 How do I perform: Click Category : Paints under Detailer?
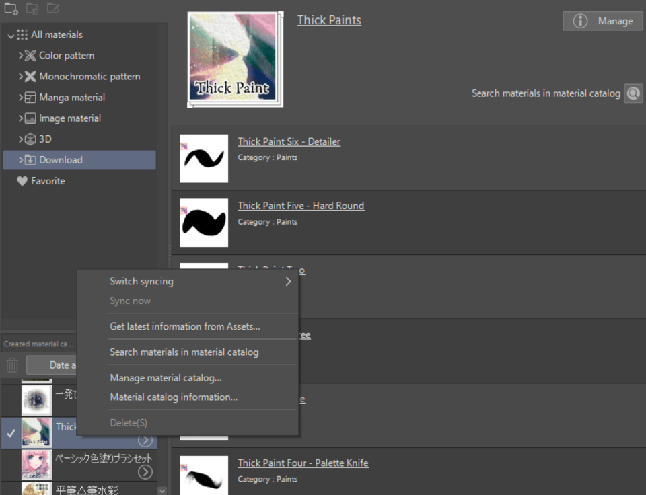[267, 157]
